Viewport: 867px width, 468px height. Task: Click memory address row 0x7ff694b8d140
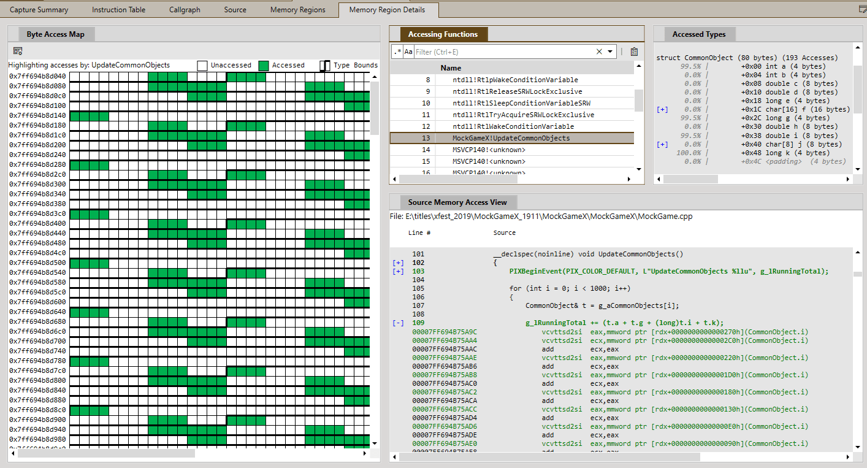point(37,115)
